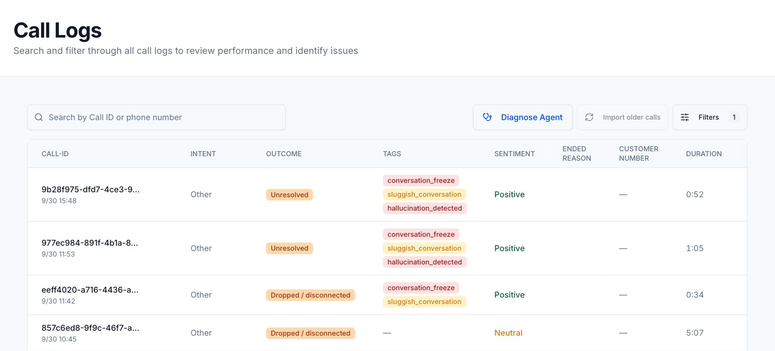Click the 0:52 duration value
The image size is (775, 351).
pyautogui.click(x=695, y=195)
